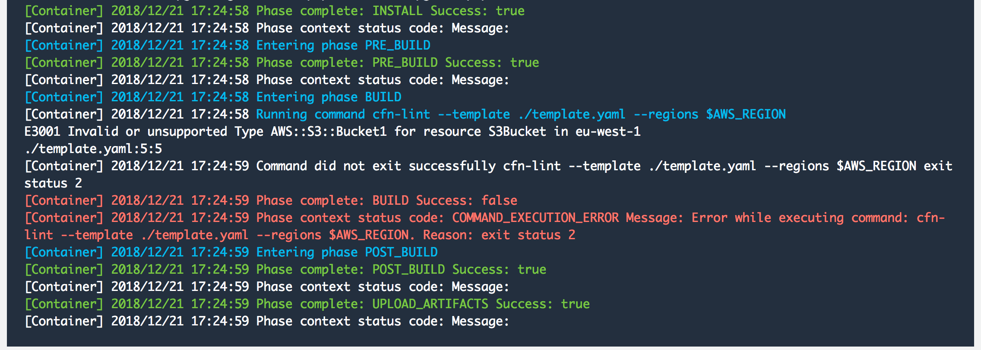Screen dimensions: 981x350
Task: Click the AWS::S3::Bucket1 type text
Action: click(329, 131)
